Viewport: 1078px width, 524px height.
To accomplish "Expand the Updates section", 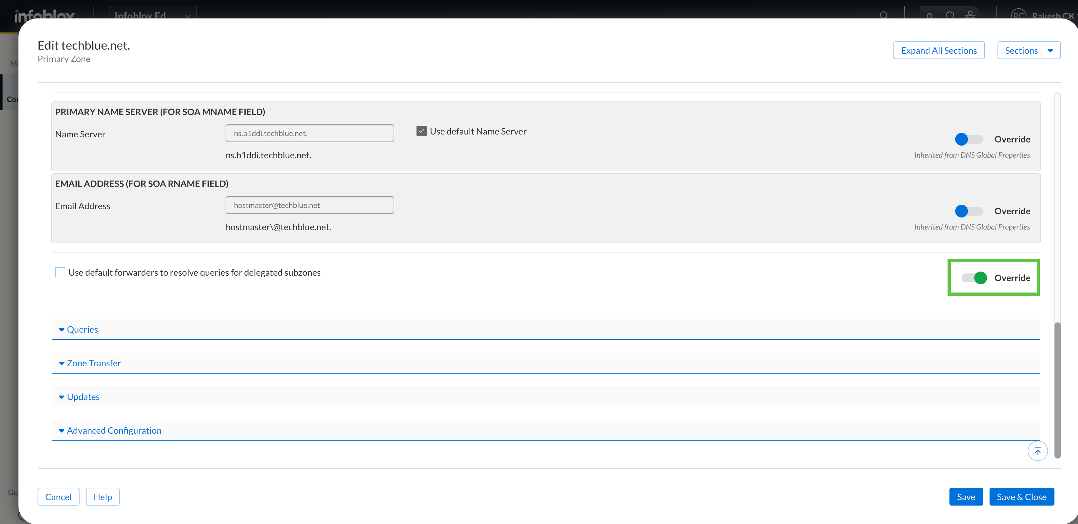I will tap(83, 397).
